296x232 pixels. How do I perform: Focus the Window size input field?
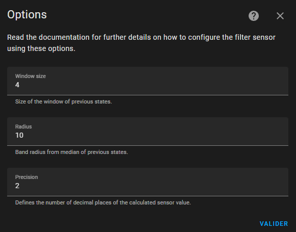[x=148, y=81]
